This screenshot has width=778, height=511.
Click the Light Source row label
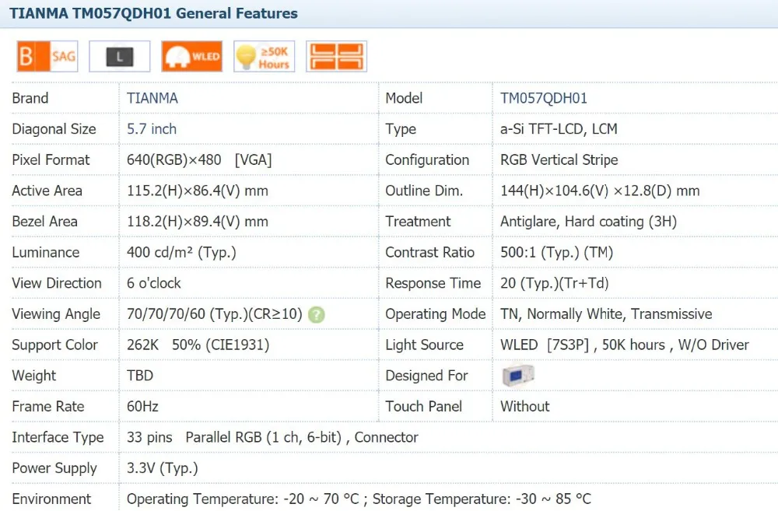425,345
